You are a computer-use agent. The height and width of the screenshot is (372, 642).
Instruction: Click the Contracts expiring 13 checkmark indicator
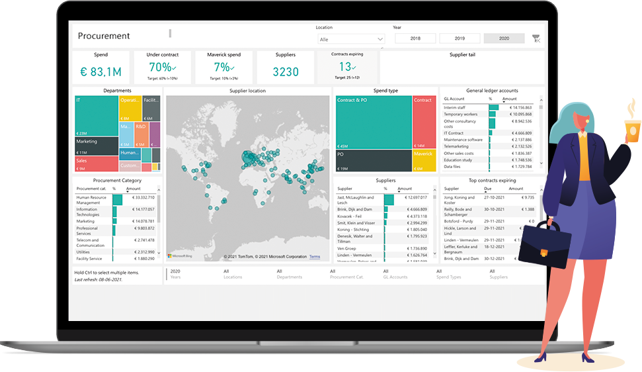(354, 67)
